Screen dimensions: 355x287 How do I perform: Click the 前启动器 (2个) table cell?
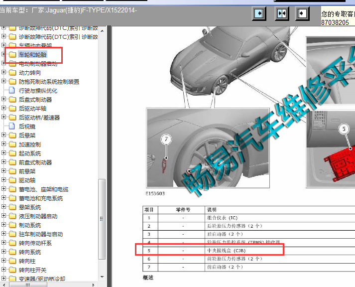pos(225,267)
